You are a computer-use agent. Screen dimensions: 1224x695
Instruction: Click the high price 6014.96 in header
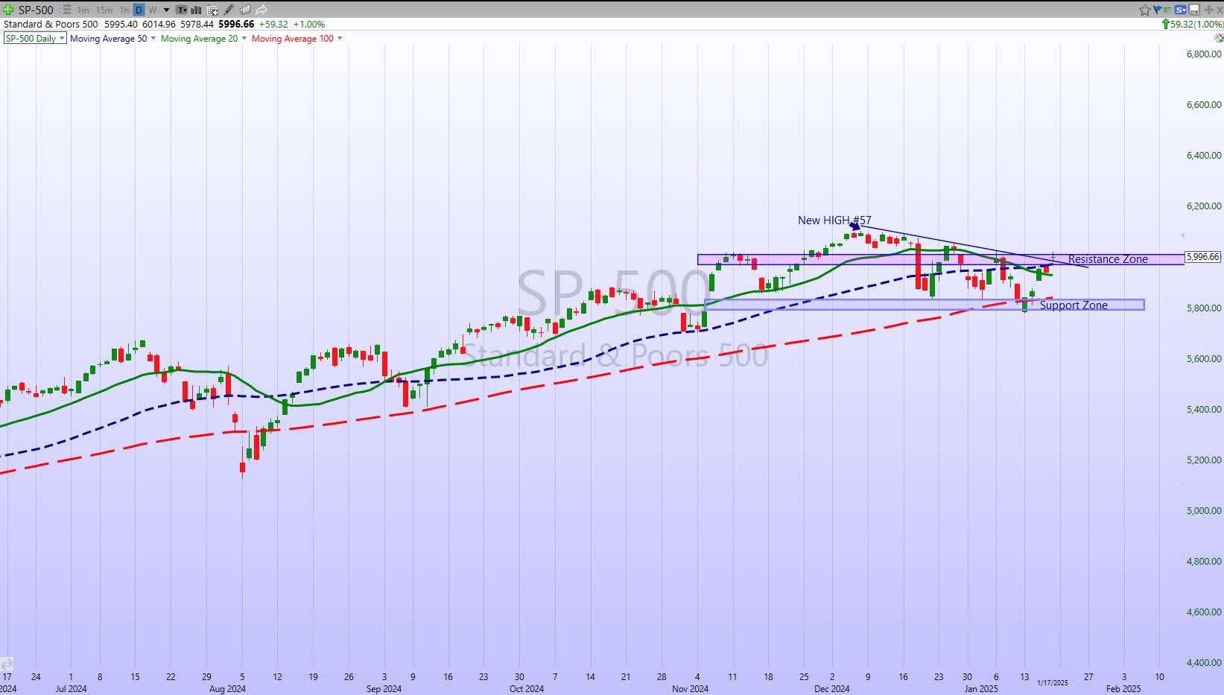pyautogui.click(x=159, y=24)
